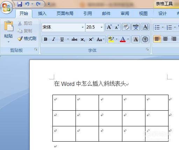Apply yellow text highlight color

point(111,39)
